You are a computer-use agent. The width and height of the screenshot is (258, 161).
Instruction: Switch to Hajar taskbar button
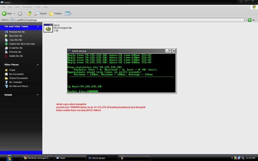click(70, 158)
